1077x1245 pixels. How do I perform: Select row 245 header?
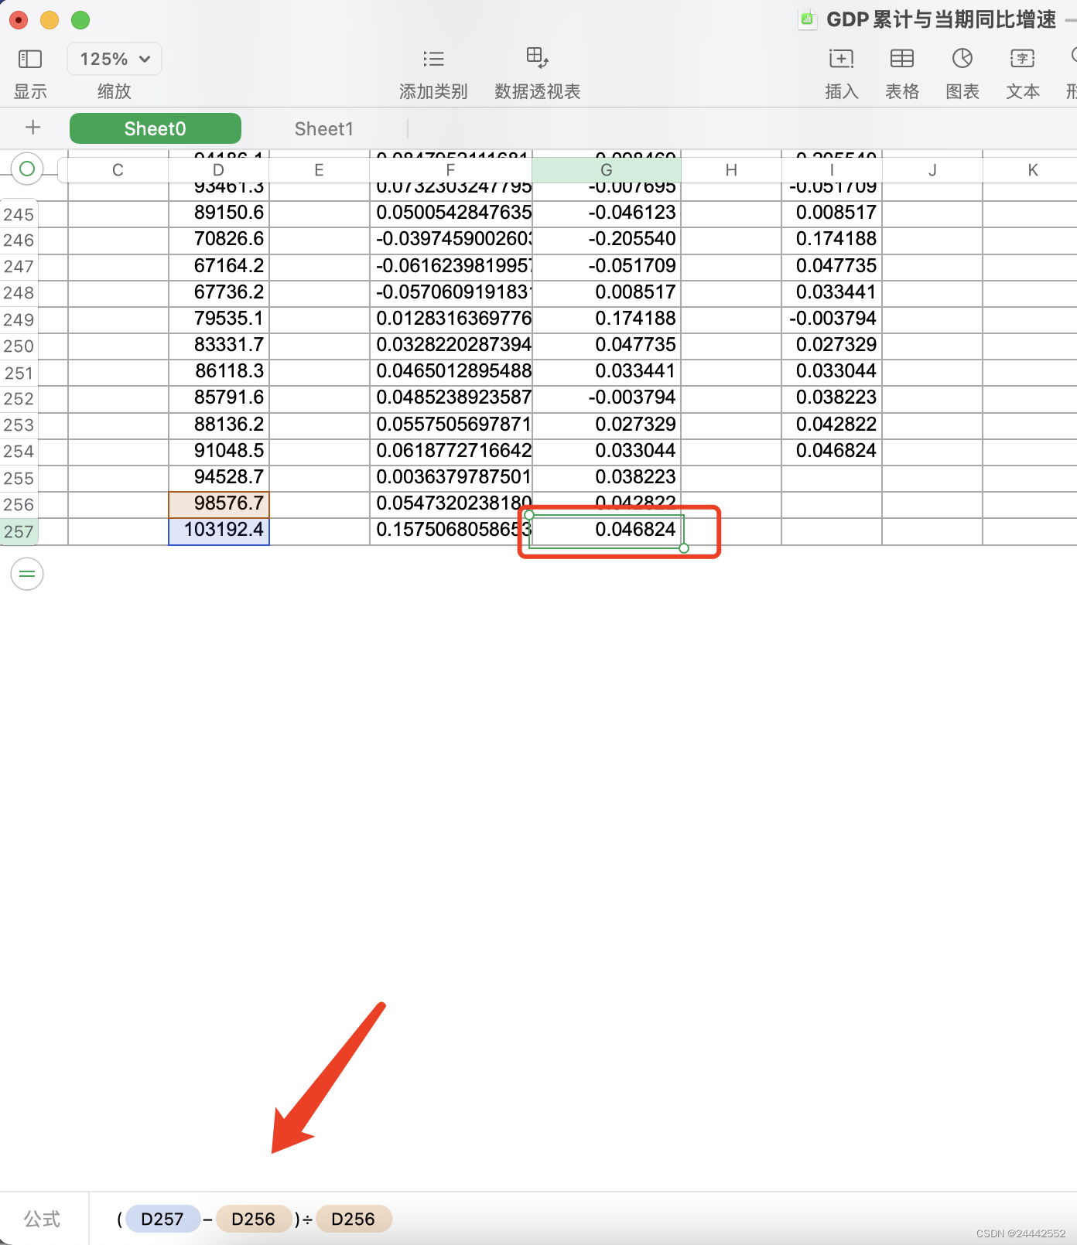19,214
